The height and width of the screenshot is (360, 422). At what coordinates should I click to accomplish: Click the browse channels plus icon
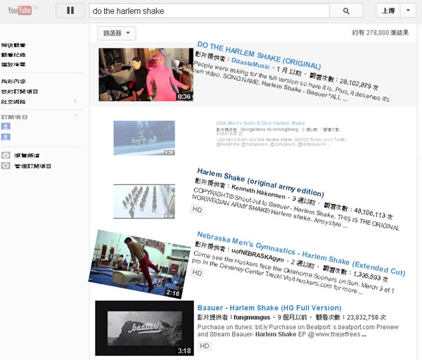tap(6, 155)
